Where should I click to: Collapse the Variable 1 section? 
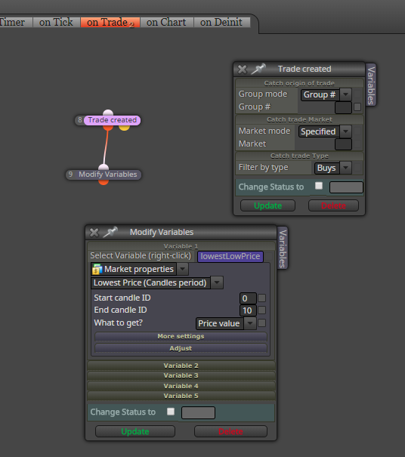click(x=181, y=246)
